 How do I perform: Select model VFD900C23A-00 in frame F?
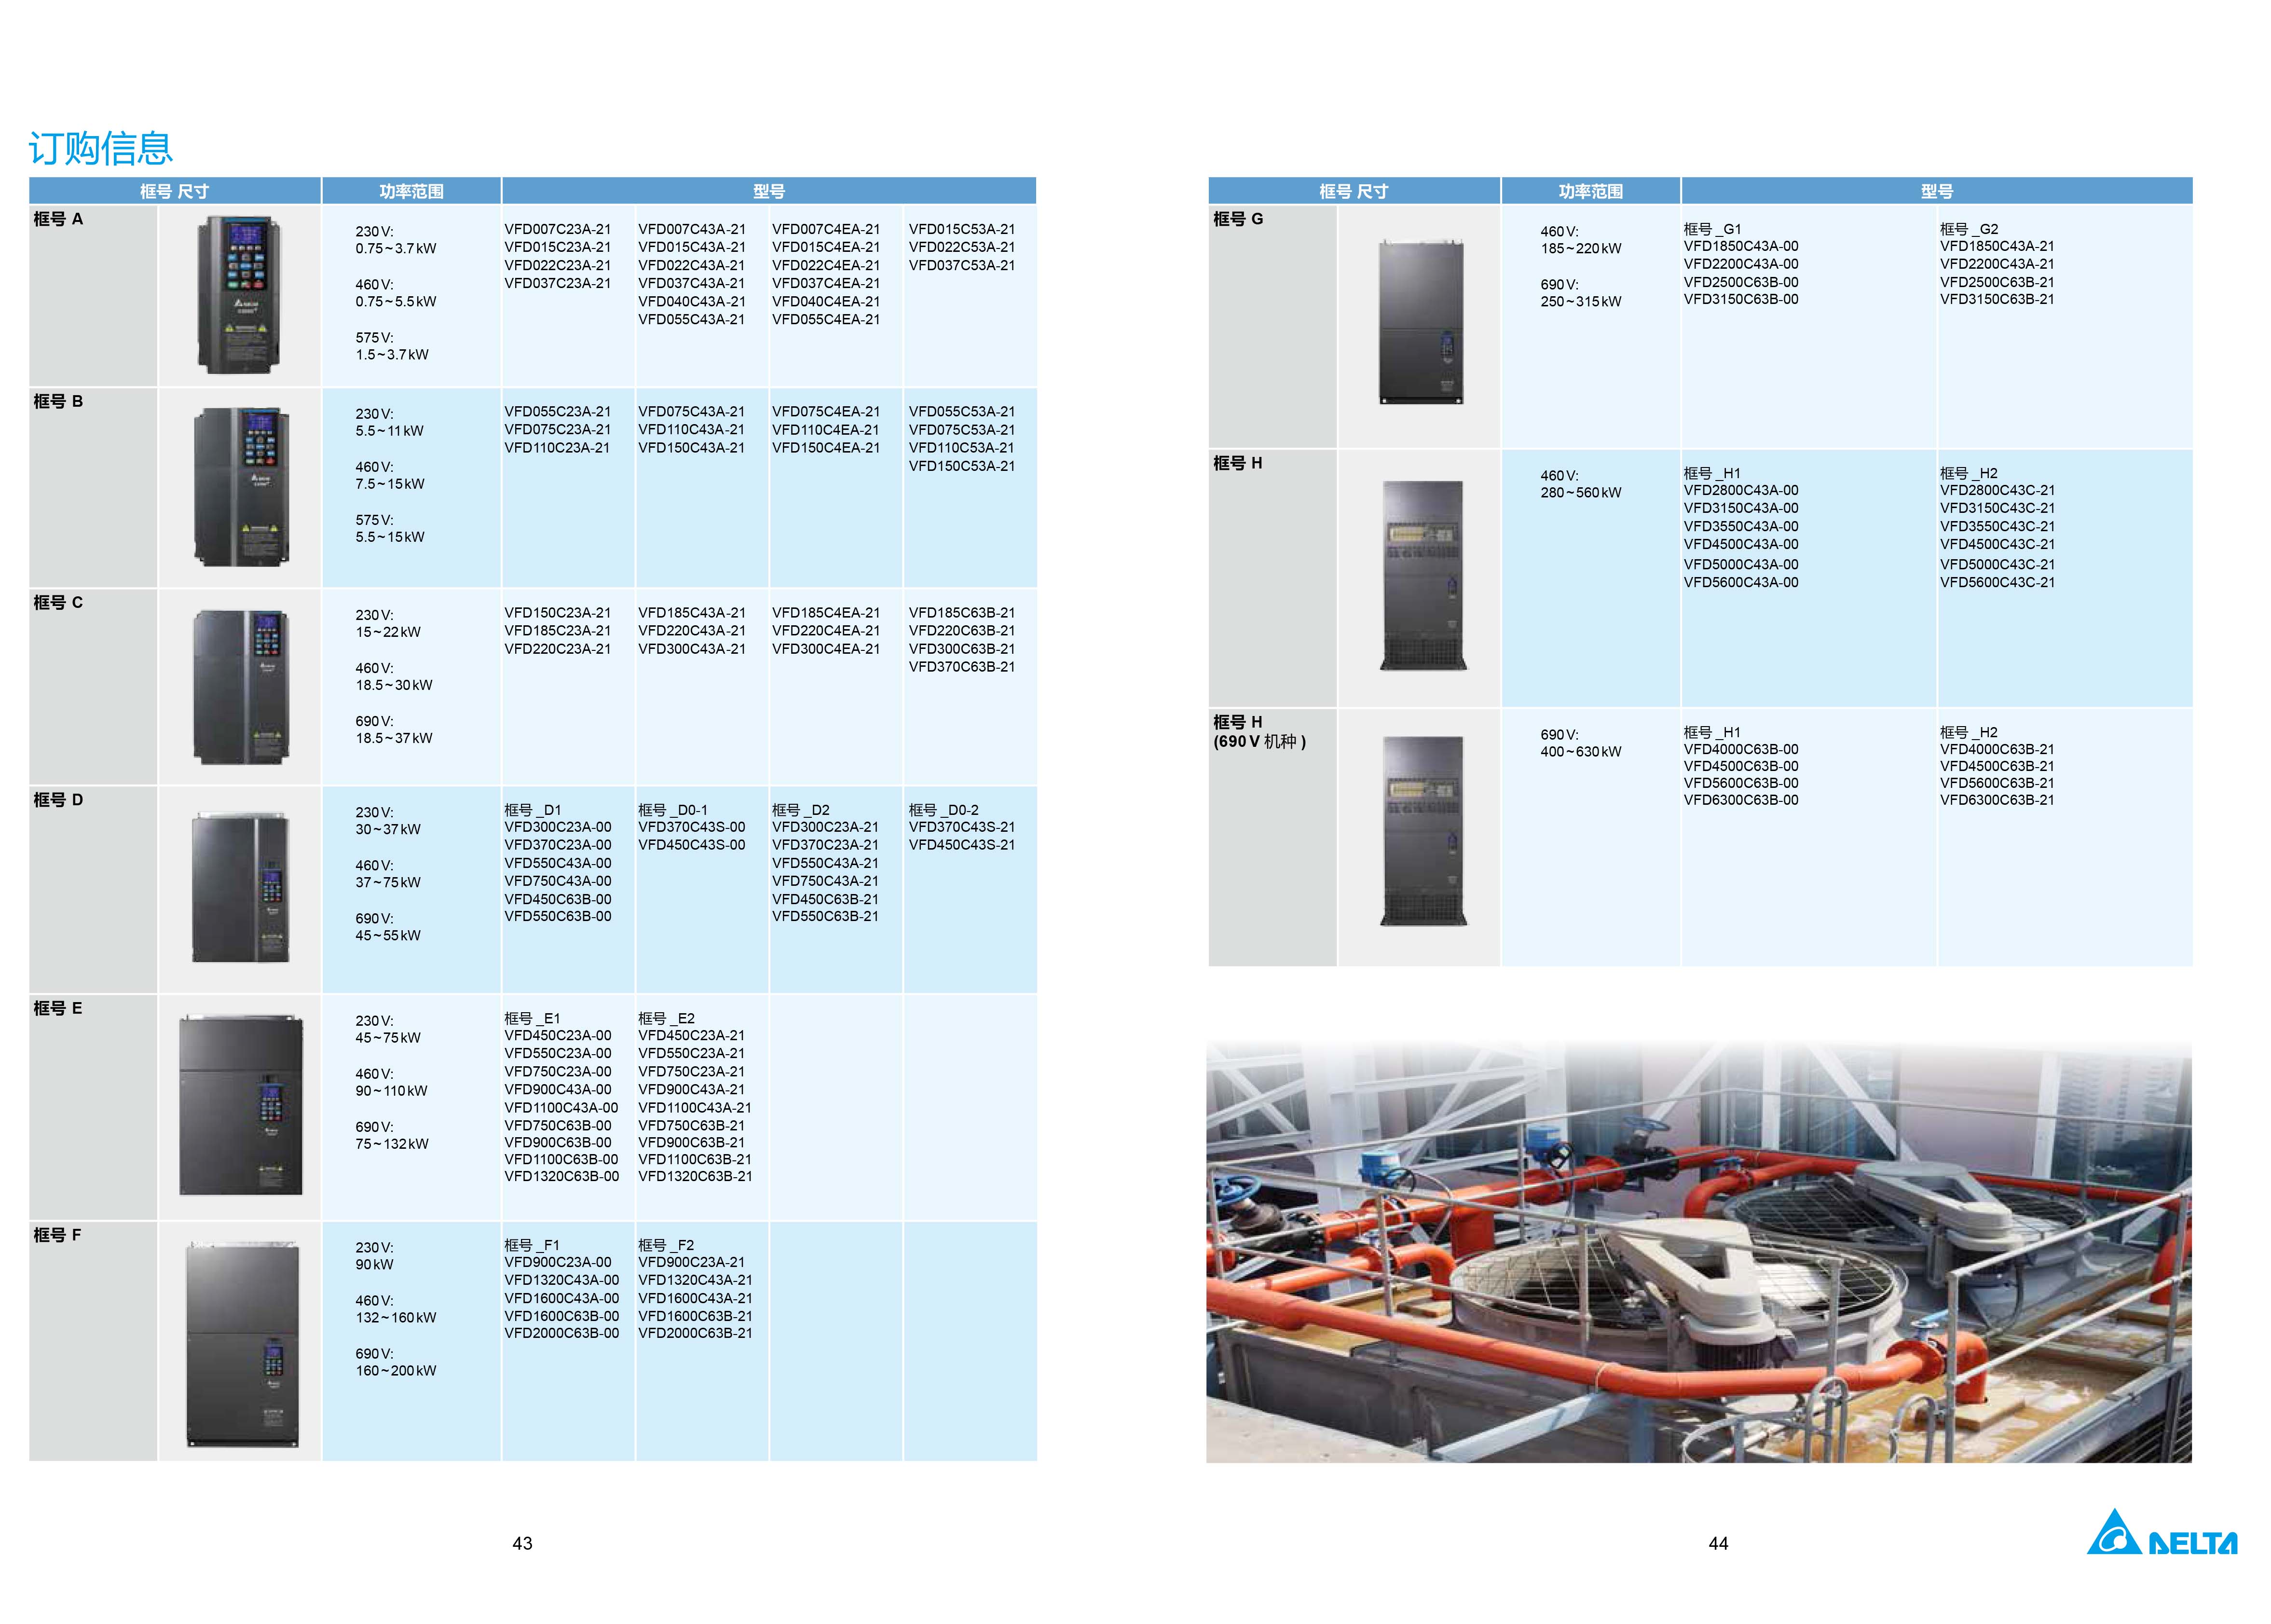pos(558,1263)
